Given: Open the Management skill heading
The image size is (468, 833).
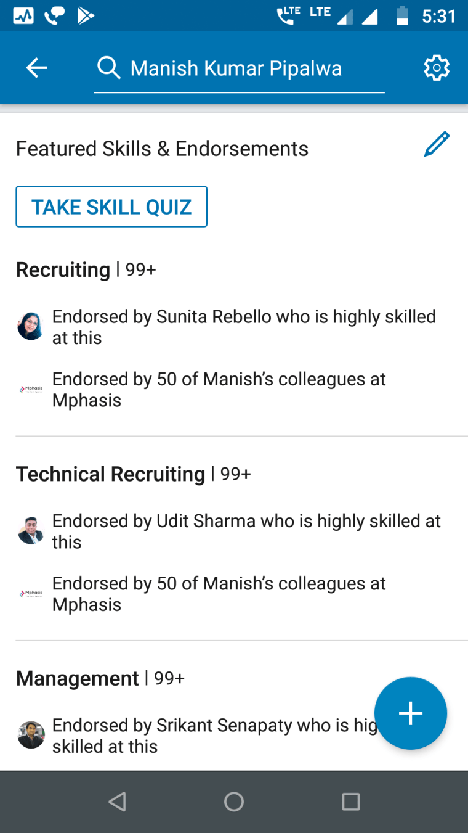Looking at the screenshot, I should [77, 679].
